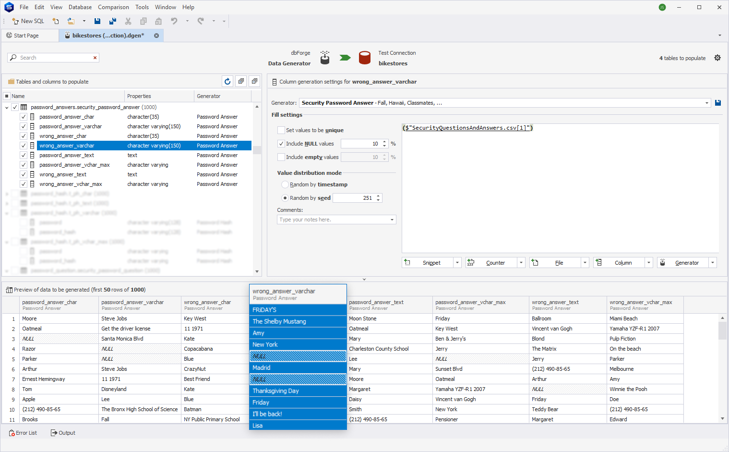Click the File button in expression editor
The height and width of the screenshot is (452, 729).
pos(555,263)
